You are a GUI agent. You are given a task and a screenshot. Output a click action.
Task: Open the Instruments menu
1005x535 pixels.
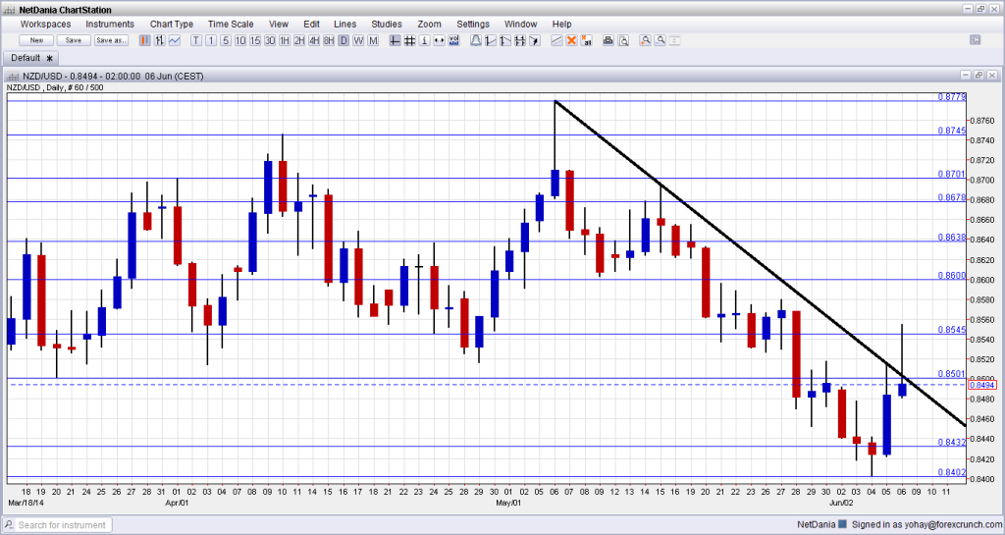coord(110,25)
